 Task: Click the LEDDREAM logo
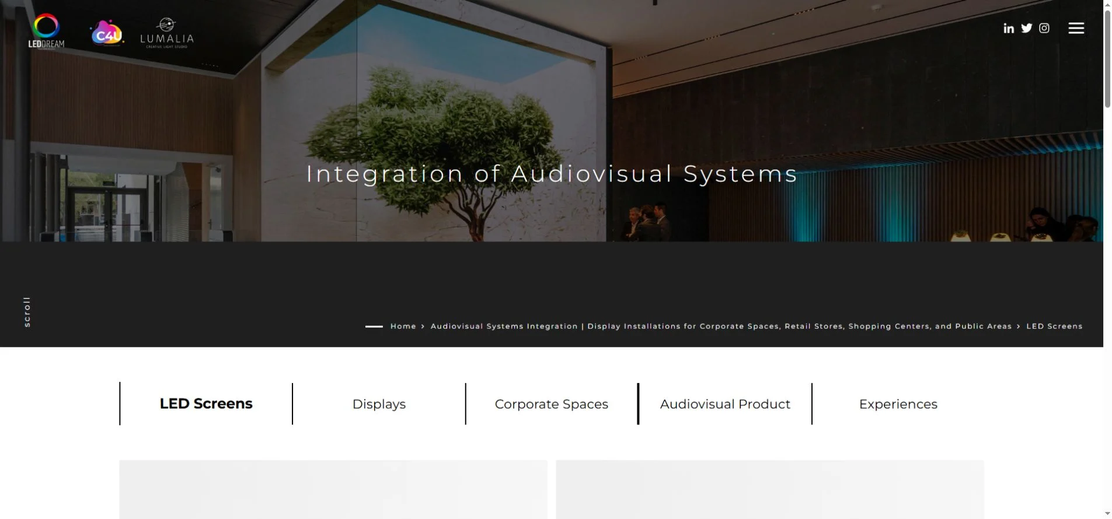47,31
